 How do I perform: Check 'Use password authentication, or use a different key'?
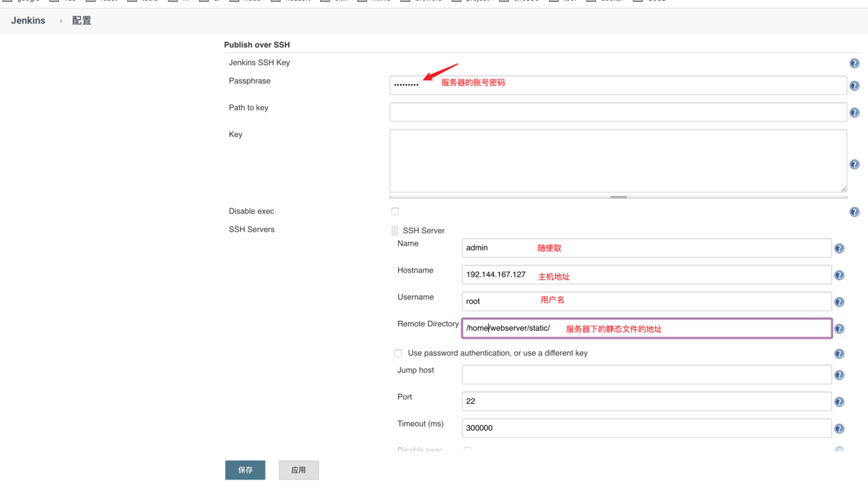[x=398, y=353]
